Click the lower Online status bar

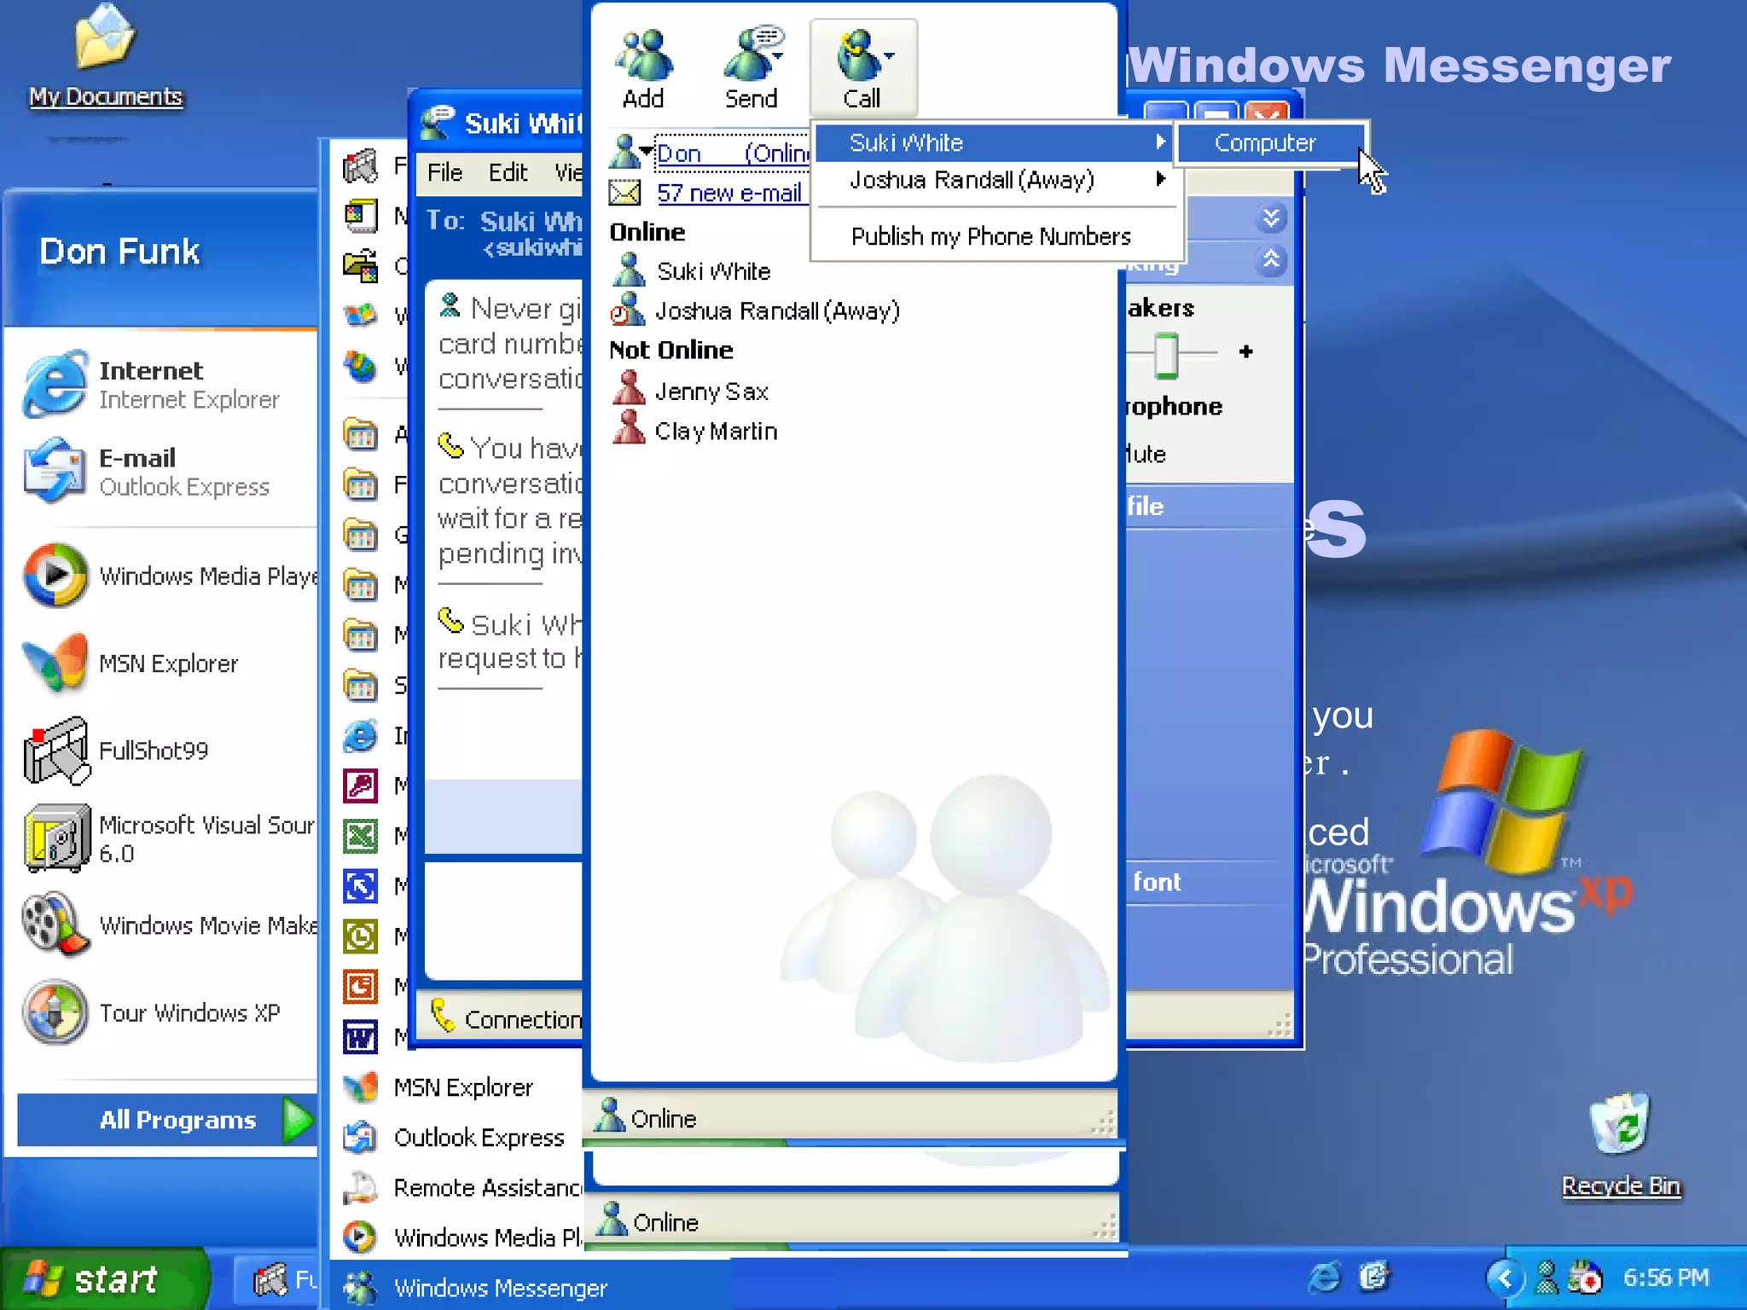click(851, 1221)
